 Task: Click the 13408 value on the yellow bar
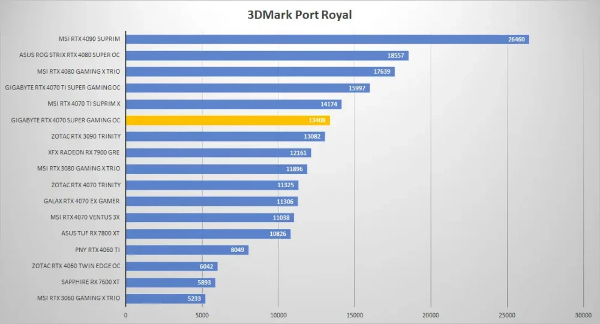point(317,120)
